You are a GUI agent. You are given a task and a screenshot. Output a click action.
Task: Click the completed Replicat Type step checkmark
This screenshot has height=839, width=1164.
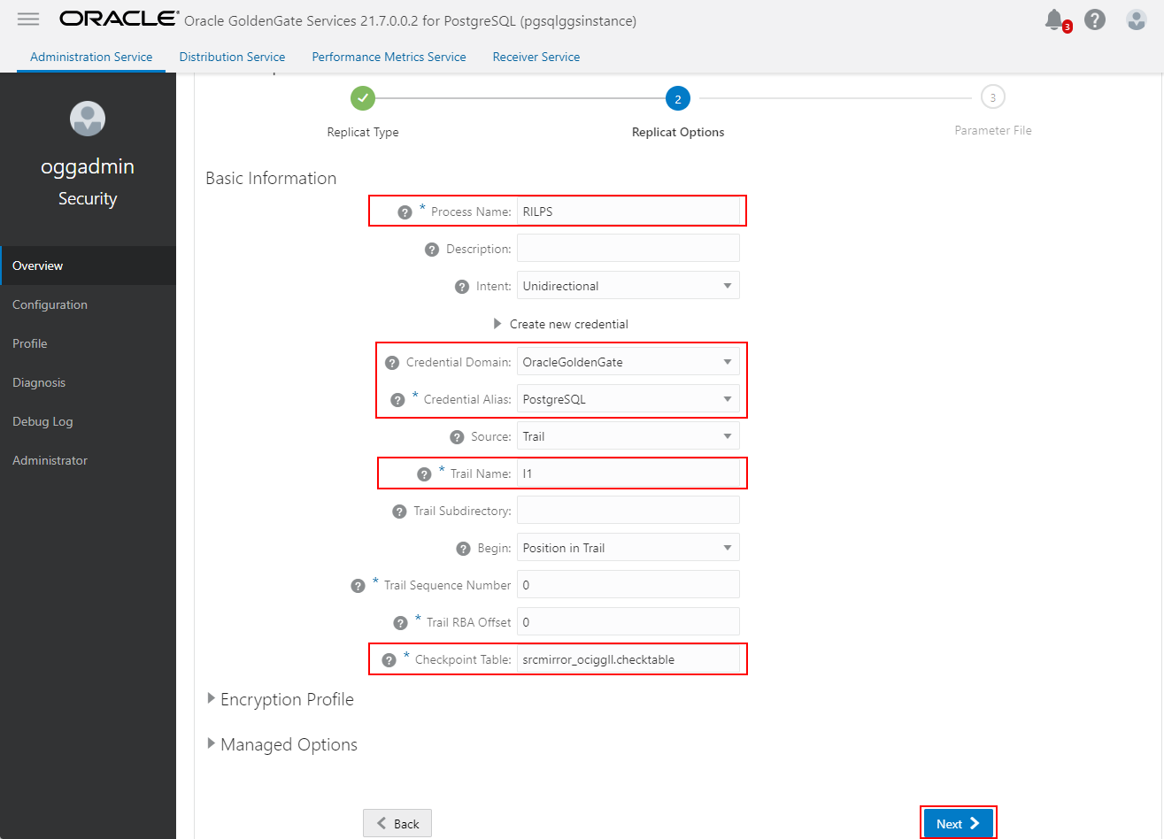point(363,98)
